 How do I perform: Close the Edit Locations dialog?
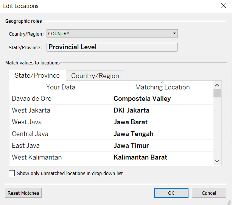223,6
